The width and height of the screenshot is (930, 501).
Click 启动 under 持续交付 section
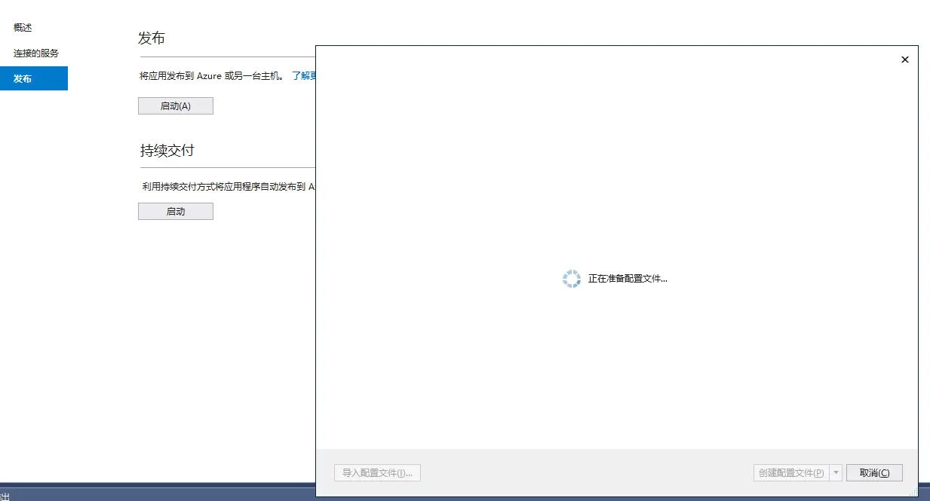pos(175,211)
